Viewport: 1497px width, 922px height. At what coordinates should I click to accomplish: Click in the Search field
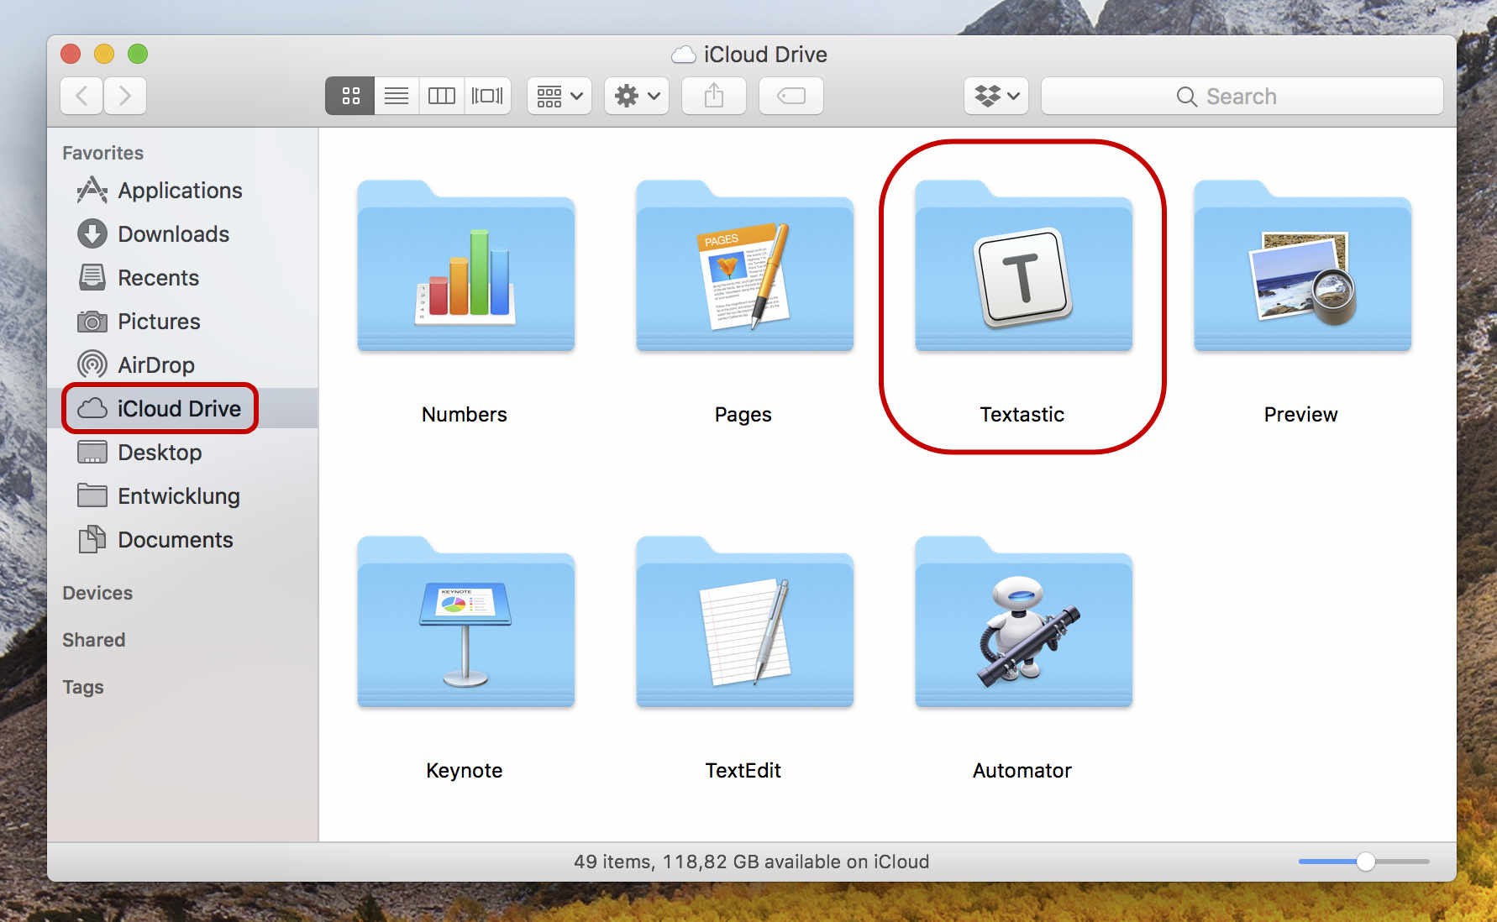1242,96
